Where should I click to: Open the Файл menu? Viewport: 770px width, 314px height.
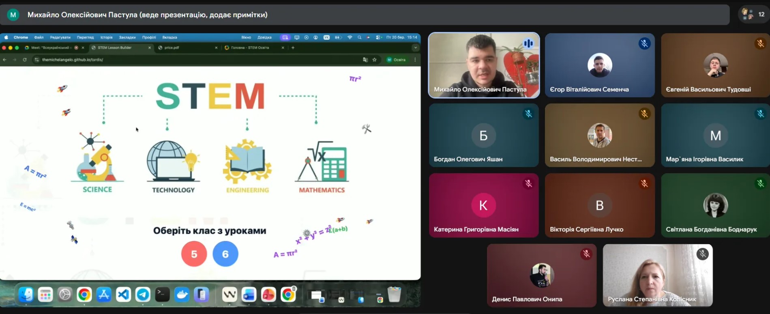(x=39, y=37)
